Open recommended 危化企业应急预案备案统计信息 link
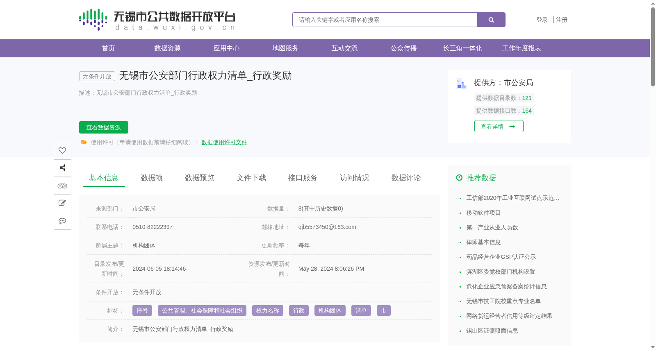 pos(506,286)
